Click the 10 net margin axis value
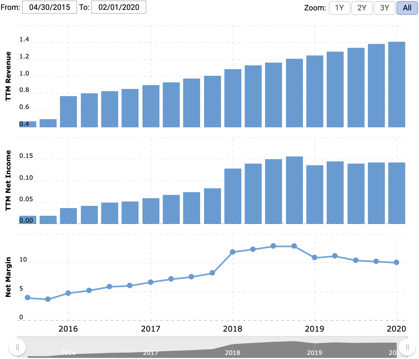This screenshot has height=359, width=419. pos(23,260)
